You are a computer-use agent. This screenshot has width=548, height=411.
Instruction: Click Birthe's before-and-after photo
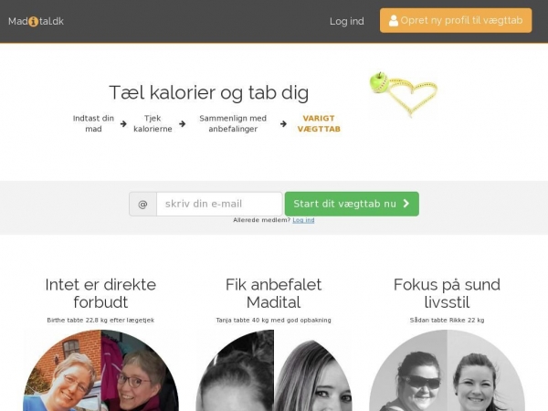pos(100,371)
